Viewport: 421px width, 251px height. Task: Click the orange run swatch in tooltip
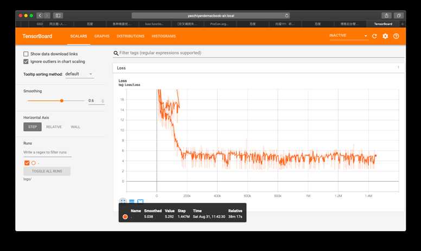coord(125,216)
